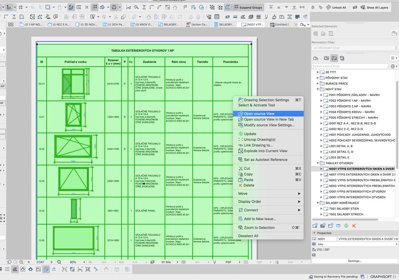Expand the PÔVODNY STAV folder
This screenshot has width=399, height=280.
tap(318, 78)
